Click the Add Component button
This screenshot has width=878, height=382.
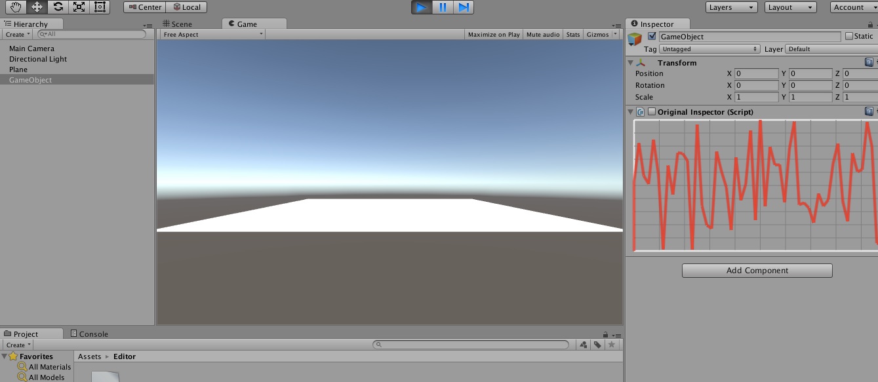point(757,270)
